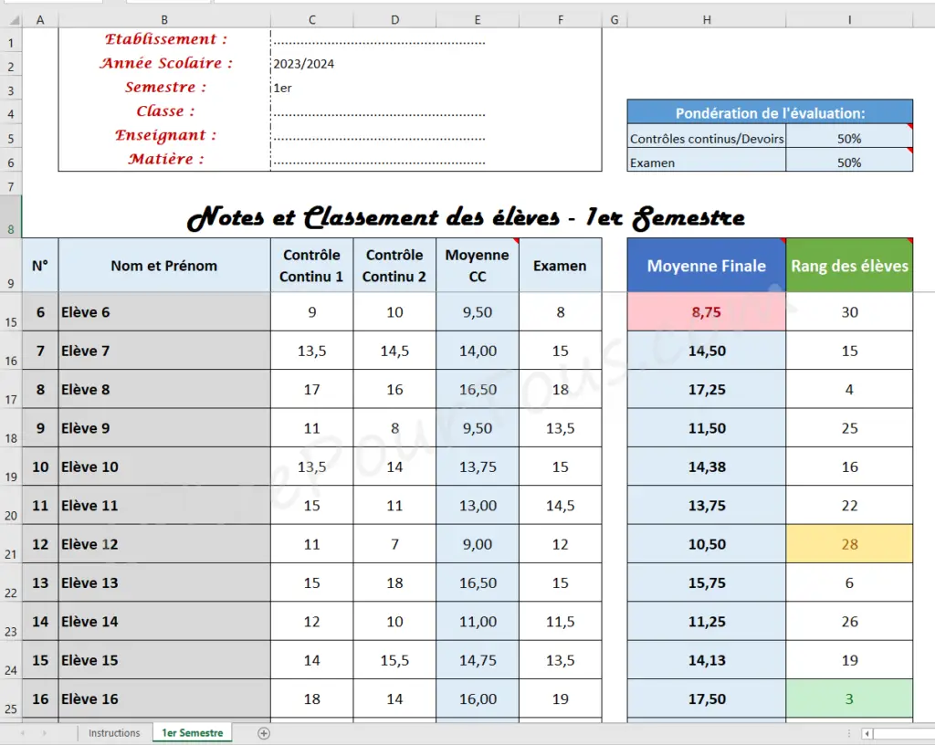
Task: Select the yellow rank 28 cell
Action: click(849, 544)
